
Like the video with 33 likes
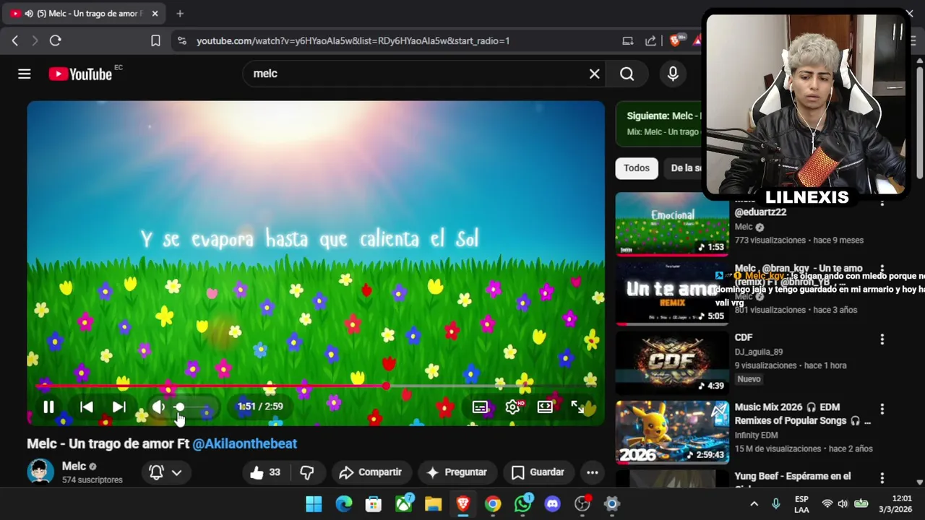[265, 472]
